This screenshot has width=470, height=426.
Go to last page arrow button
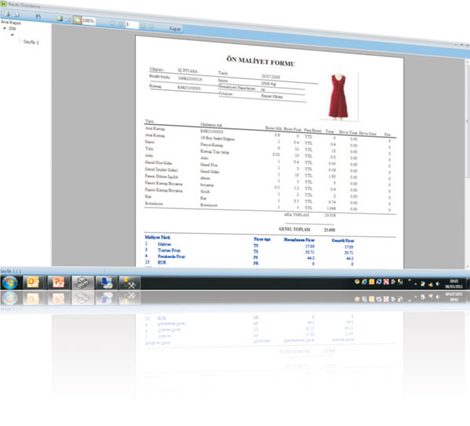click(152, 27)
